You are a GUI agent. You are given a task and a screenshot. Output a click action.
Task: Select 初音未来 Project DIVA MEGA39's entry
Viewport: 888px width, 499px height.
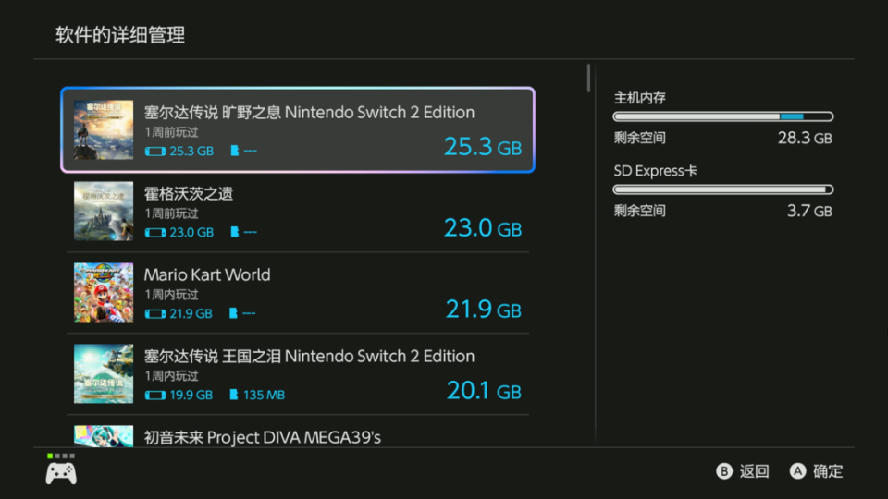(x=298, y=436)
